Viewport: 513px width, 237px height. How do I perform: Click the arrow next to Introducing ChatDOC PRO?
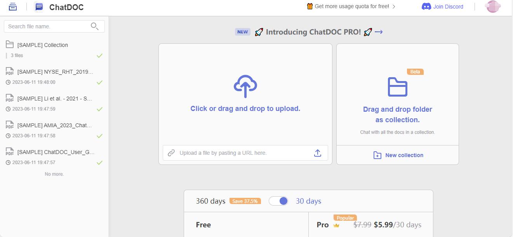tap(379, 32)
